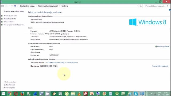Click search magnifier icon in search box
The height and width of the screenshot is (96, 171).
(x=168, y=6)
